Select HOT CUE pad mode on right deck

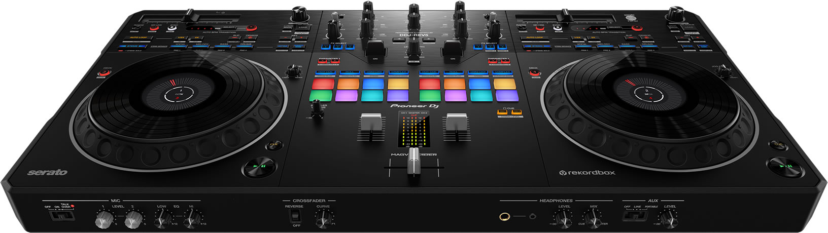(429, 72)
